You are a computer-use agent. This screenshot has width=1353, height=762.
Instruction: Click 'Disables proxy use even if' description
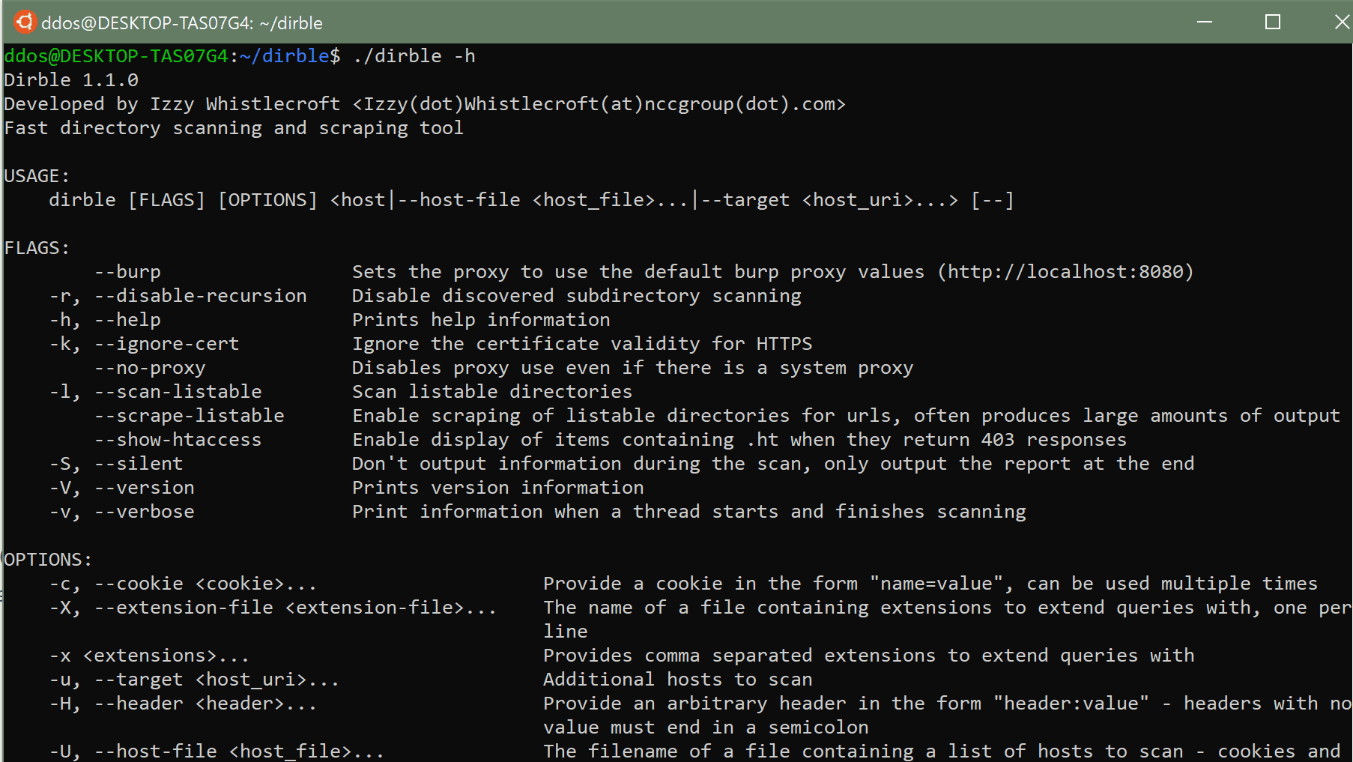[x=632, y=368]
